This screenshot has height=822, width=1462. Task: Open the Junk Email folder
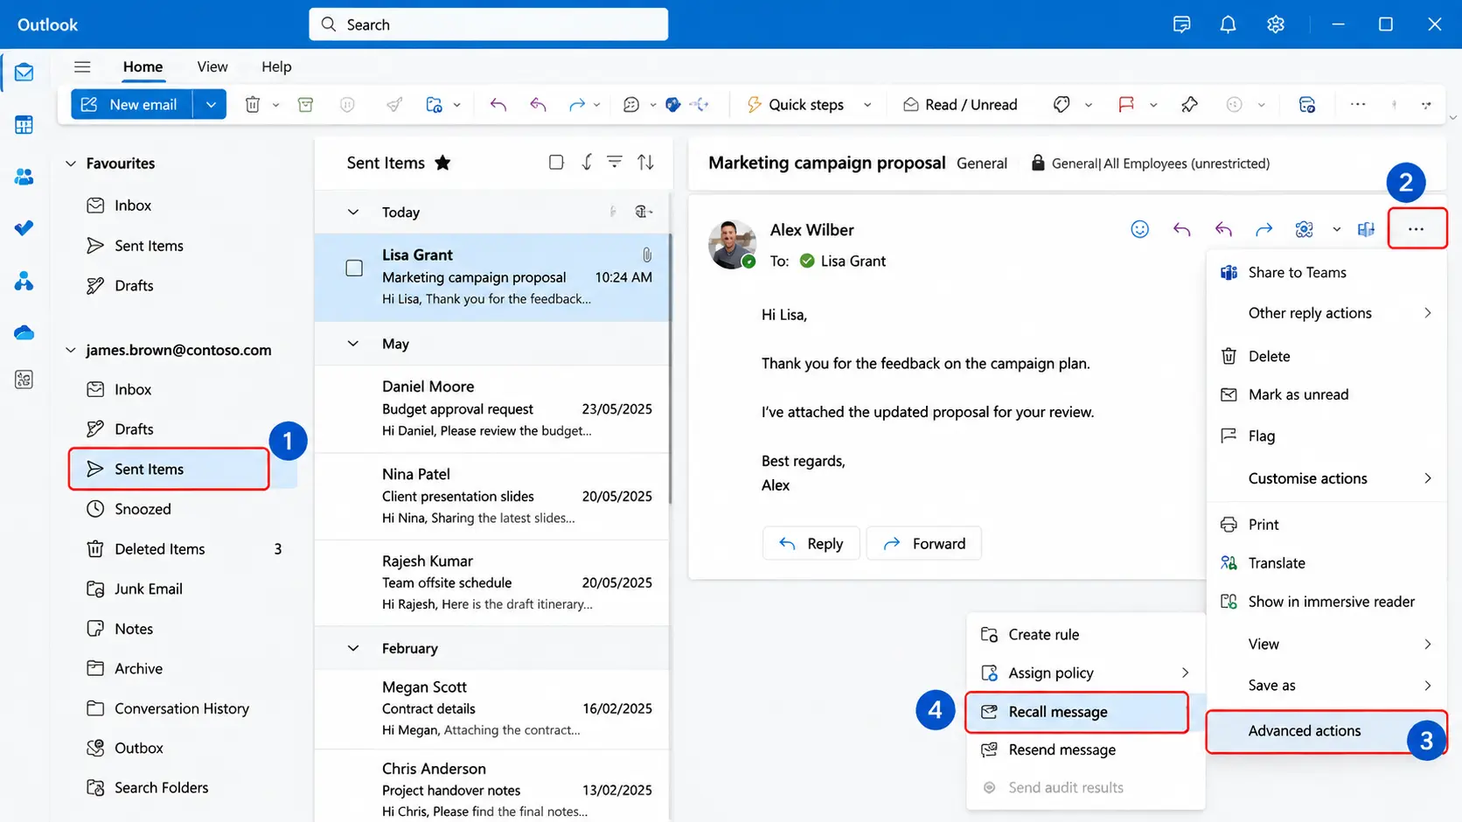pyautogui.click(x=184, y=589)
